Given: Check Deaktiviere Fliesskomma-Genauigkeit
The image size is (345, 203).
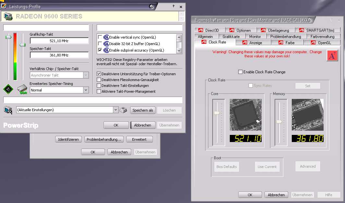Looking at the screenshot, I should pos(99,80).
